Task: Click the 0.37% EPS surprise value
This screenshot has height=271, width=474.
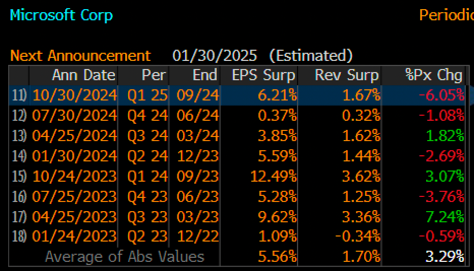Action: pyautogui.click(x=277, y=116)
